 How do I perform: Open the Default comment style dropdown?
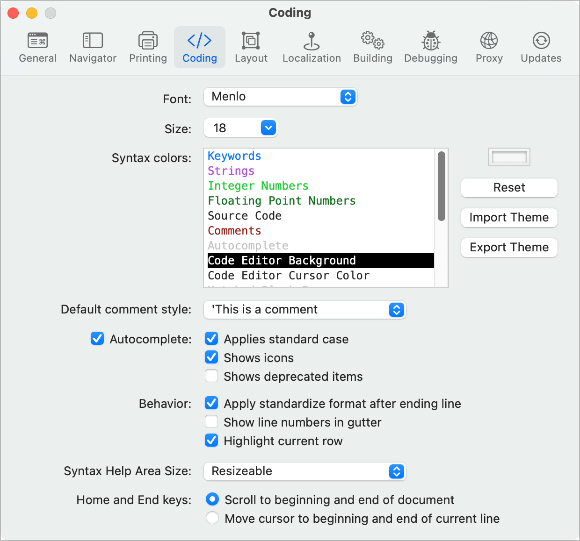(305, 310)
